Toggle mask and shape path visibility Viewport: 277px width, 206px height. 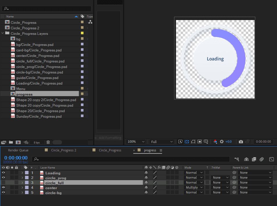193,141
